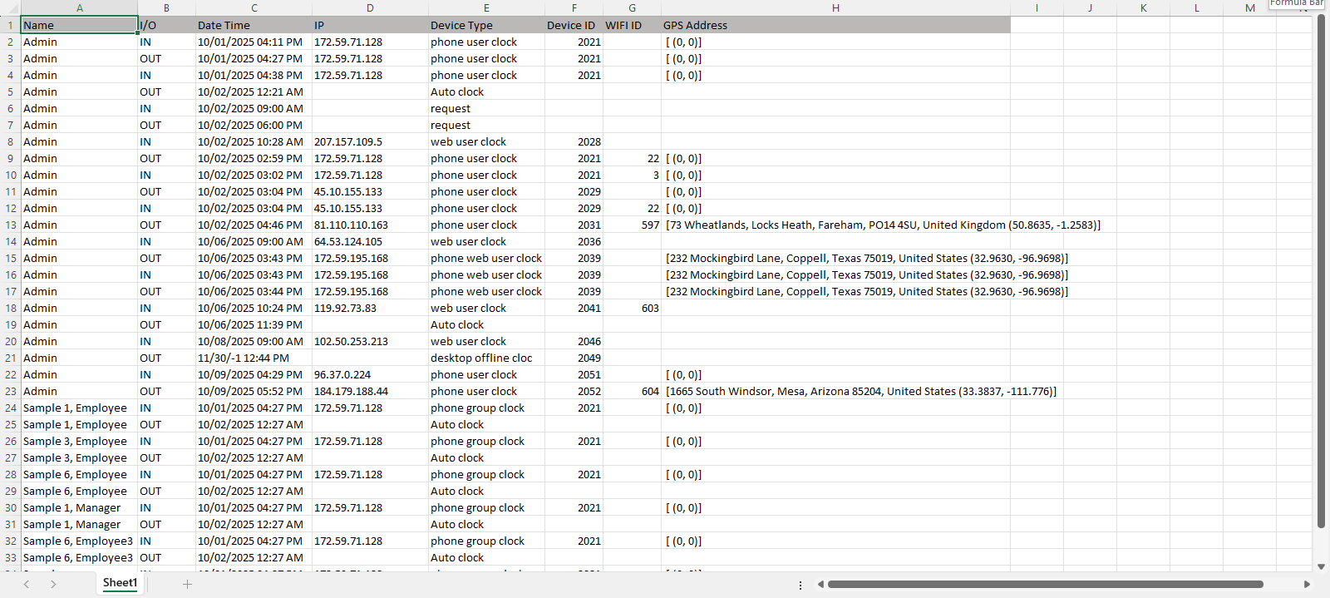
Task: Click the previous sheet navigation arrow
Action: point(27,584)
